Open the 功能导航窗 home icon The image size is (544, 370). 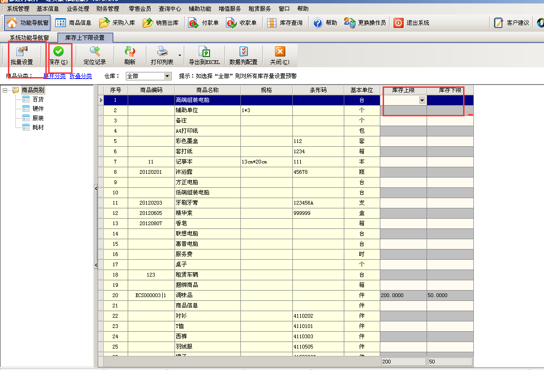(12, 22)
